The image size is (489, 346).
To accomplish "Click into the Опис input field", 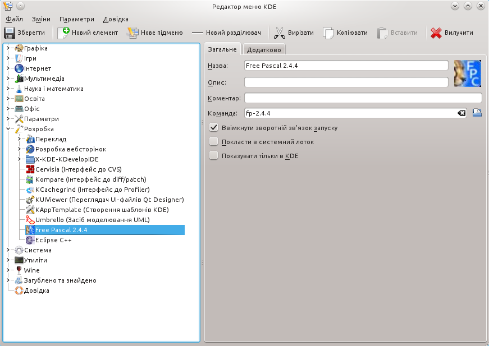I will pos(346,82).
